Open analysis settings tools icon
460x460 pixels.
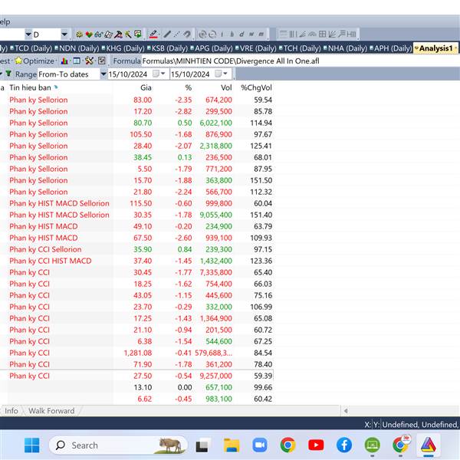click(89, 61)
